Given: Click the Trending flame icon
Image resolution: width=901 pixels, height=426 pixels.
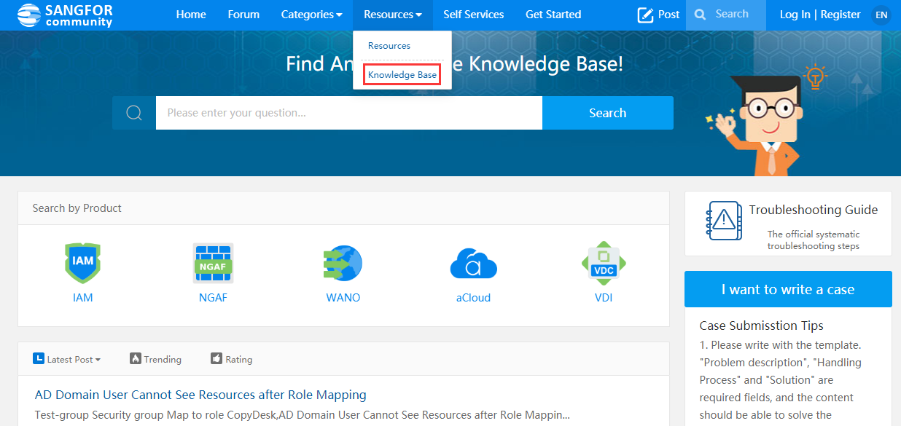Looking at the screenshot, I should pos(135,358).
